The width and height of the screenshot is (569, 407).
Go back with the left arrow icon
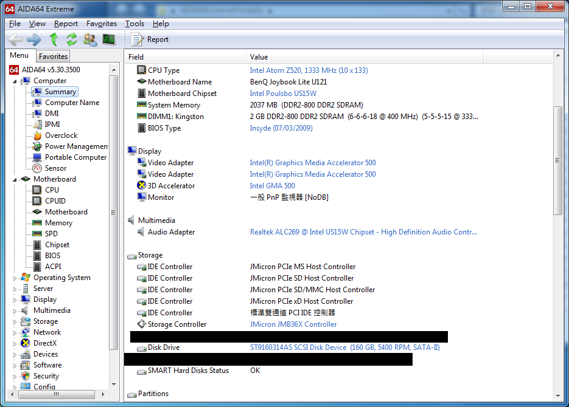(15, 39)
